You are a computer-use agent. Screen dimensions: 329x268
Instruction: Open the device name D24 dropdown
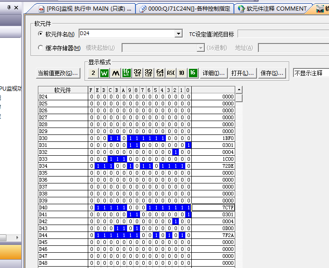click(x=178, y=34)
